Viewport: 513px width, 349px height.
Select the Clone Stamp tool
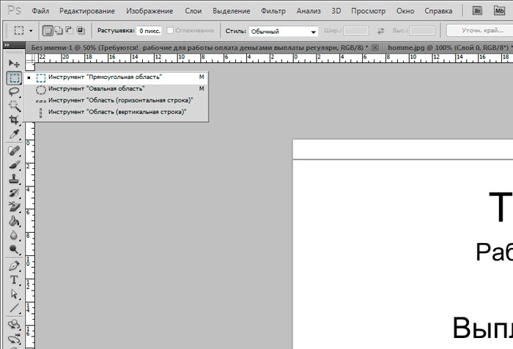coord(14,179)
